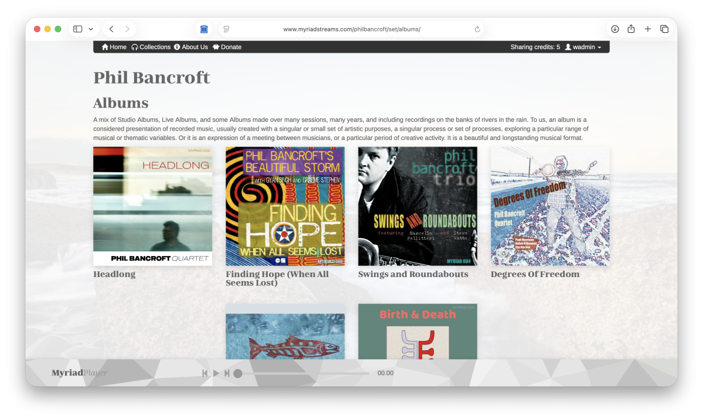Reload the page with refresh icon
This screenshot has height=420, width=703.
click(x=477, y=29)
